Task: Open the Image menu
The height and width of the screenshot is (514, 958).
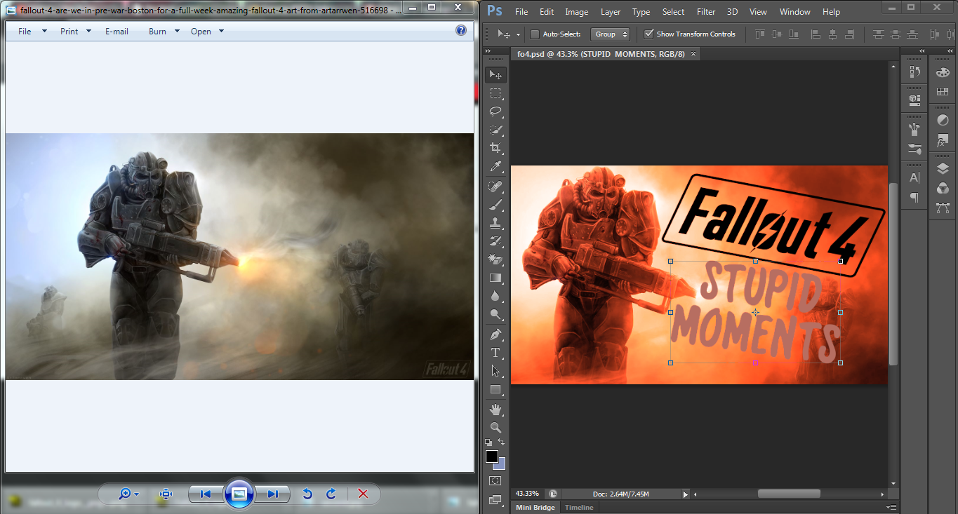Action: click(577, 12)
